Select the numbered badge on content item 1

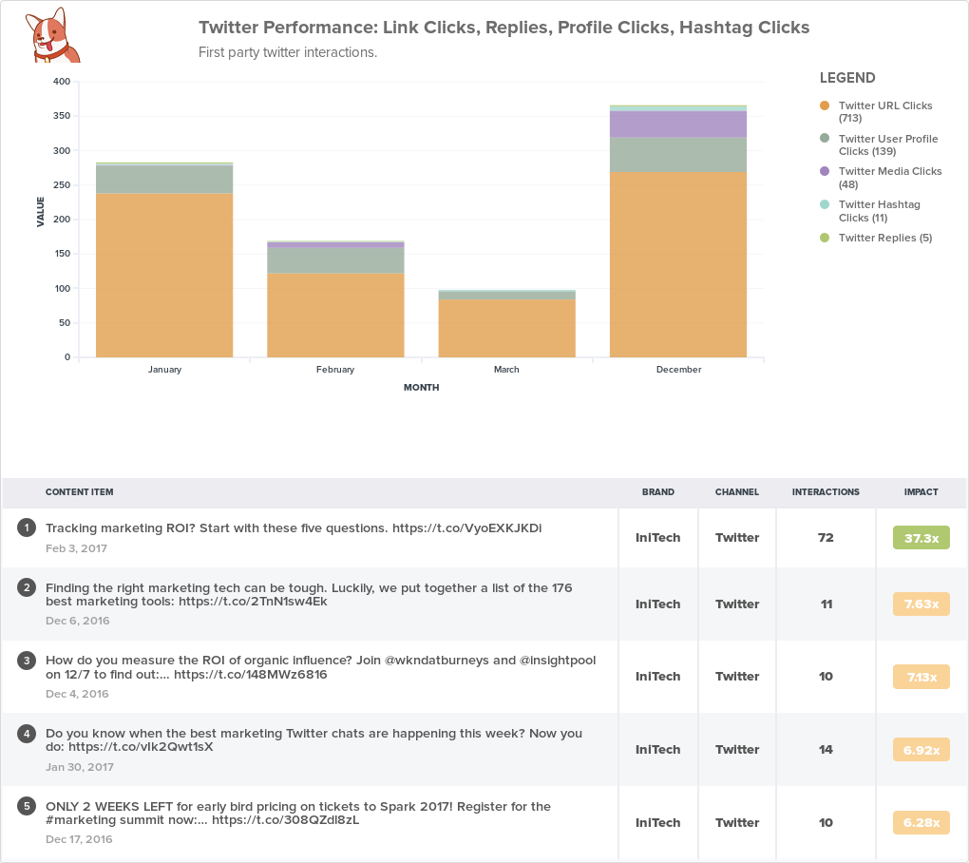coord(27,527)
